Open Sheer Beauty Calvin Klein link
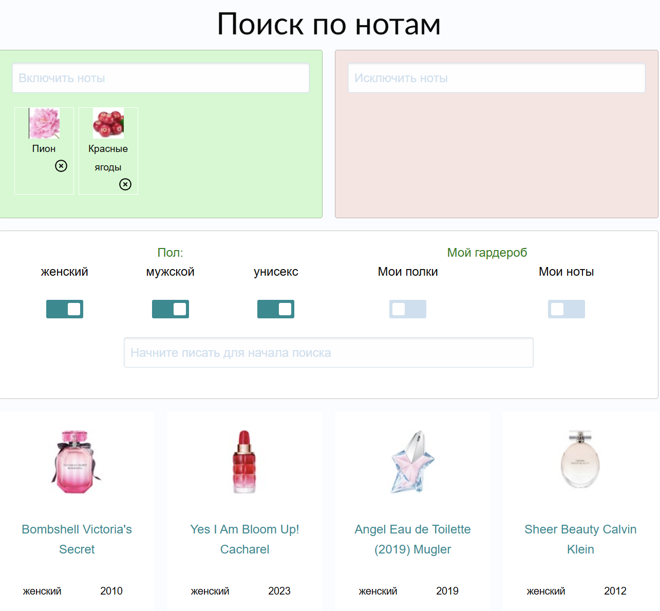 click(581, 539)
